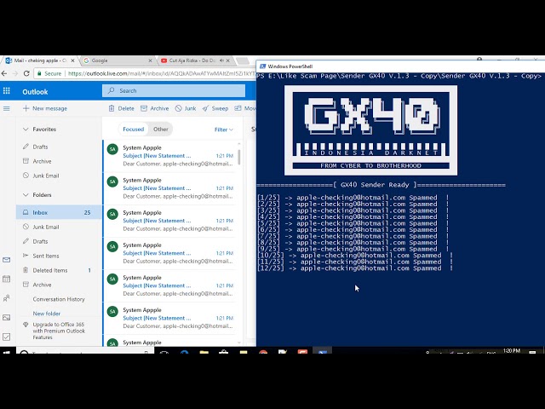Open the Calendar icon in left rail
545x409 pixels.
click(x=7, y=279)
